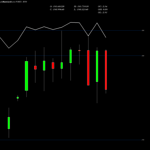The height and width of the screenshot is (150, 150).
Task: Click the Low price value L: 180.52140
Action: [81, 10]
